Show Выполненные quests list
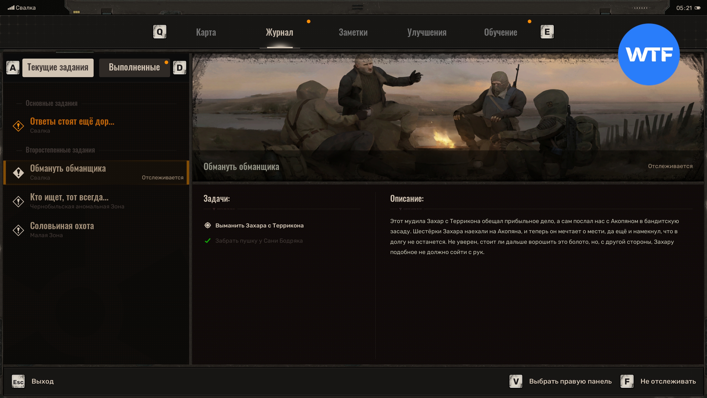 (134, 67)
